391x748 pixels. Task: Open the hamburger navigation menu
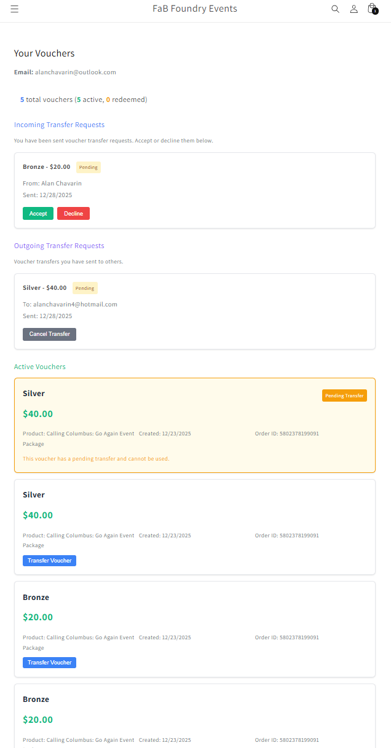[15, 9]
